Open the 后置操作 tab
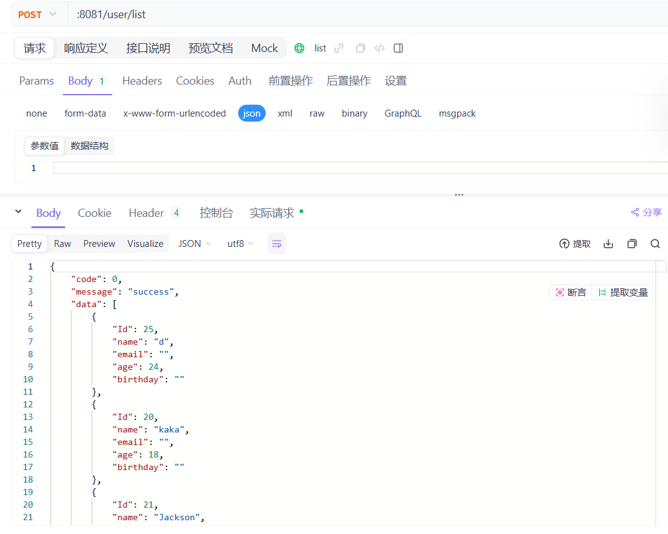 point(348,81)
